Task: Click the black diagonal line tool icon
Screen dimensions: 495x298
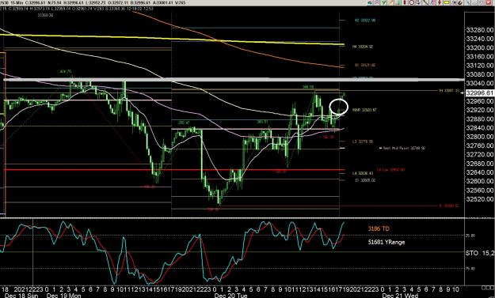Action: pyautogui.click(x=425, y=2)
